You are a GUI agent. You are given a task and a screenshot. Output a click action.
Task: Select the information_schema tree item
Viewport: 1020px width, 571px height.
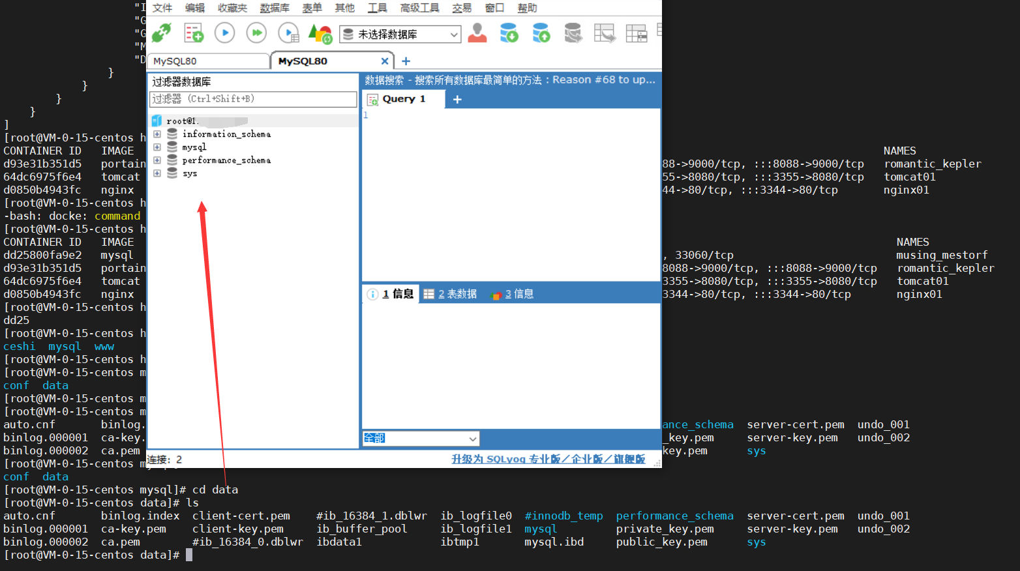226,134
